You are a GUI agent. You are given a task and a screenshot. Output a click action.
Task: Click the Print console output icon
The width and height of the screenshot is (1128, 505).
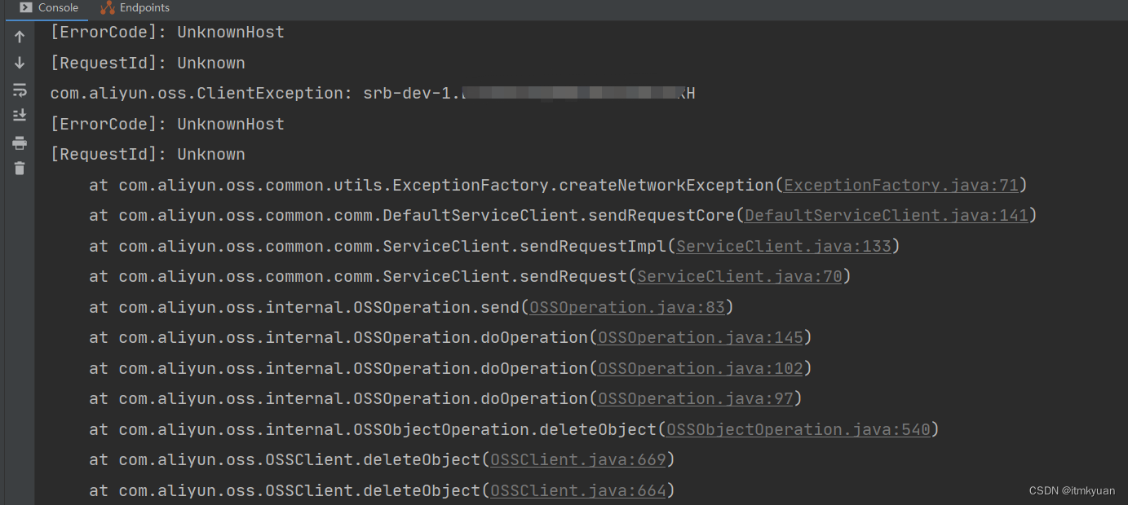tap(20, 143)
